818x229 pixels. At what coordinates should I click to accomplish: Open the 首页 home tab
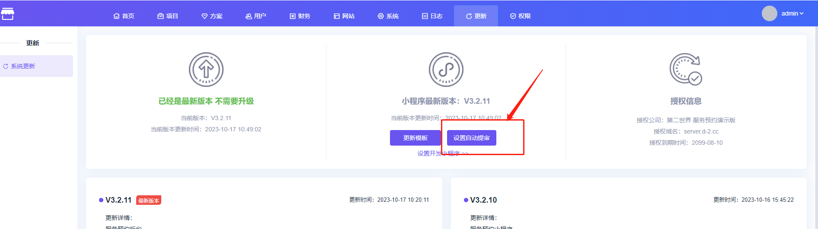[x=124, y=16]
